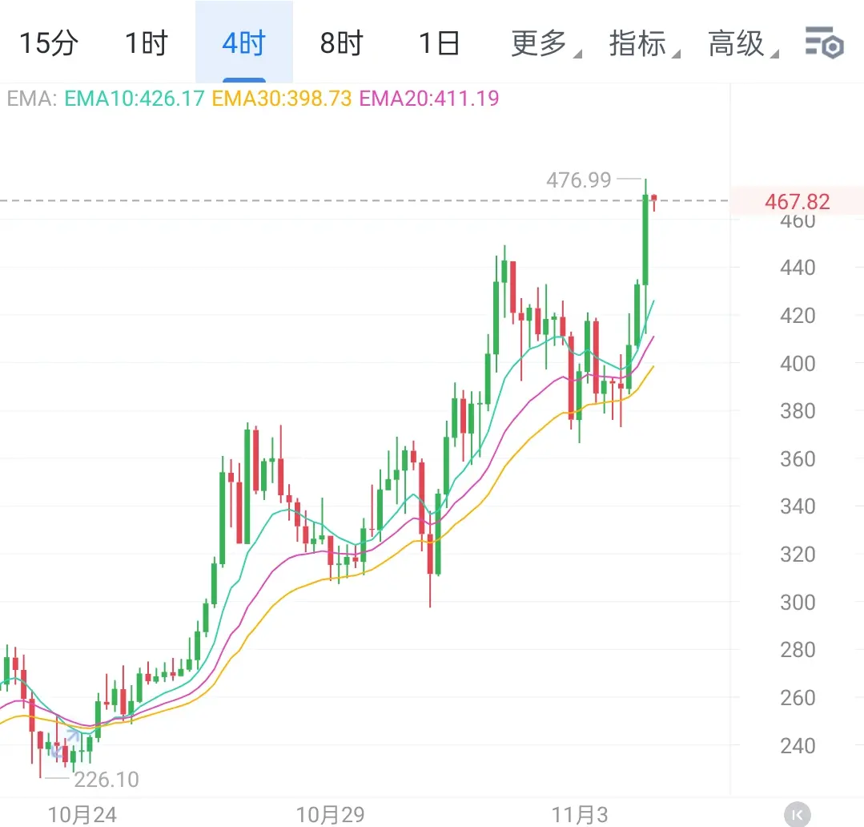Click the current price tag 467.82

797,201
